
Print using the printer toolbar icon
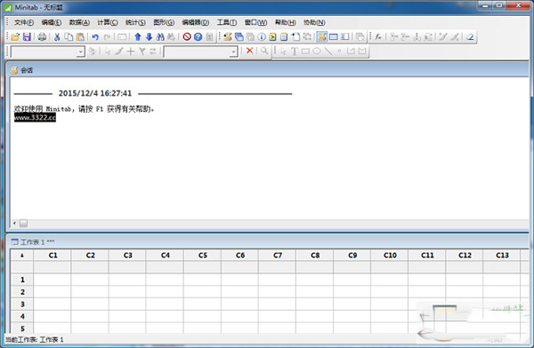[x=42, y=36]
